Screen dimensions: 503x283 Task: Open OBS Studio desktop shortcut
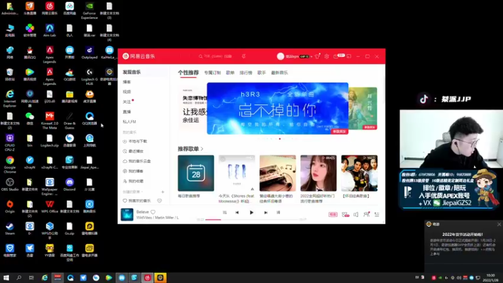point(9,185)
